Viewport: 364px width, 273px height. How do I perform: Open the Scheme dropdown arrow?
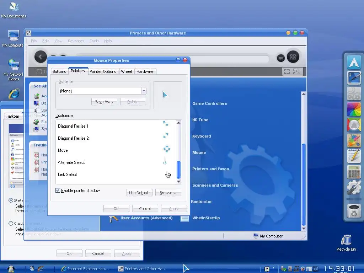tap(144, 91)
